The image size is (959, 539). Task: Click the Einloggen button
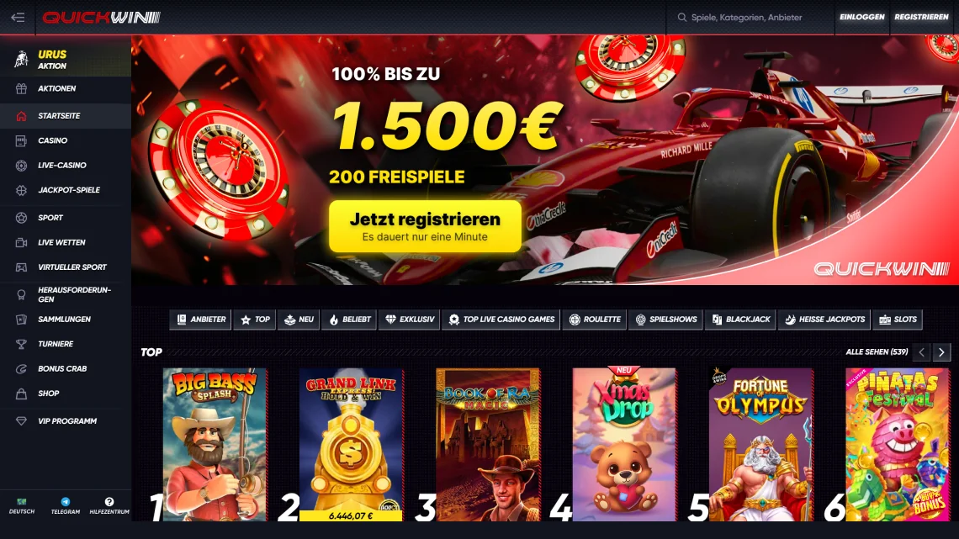tap(861, 17)
